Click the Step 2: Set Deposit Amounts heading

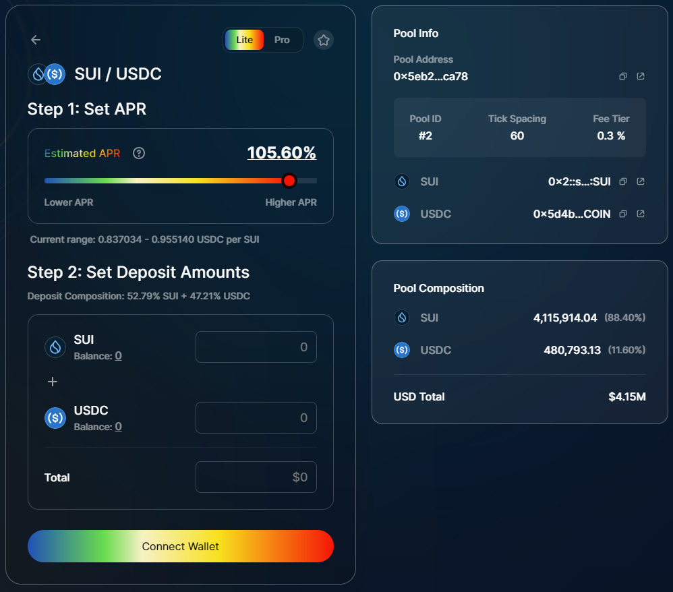click(138, 272)
